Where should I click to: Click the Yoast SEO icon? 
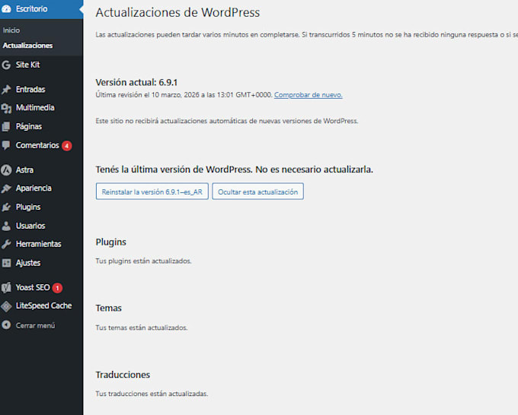point(6,288)
